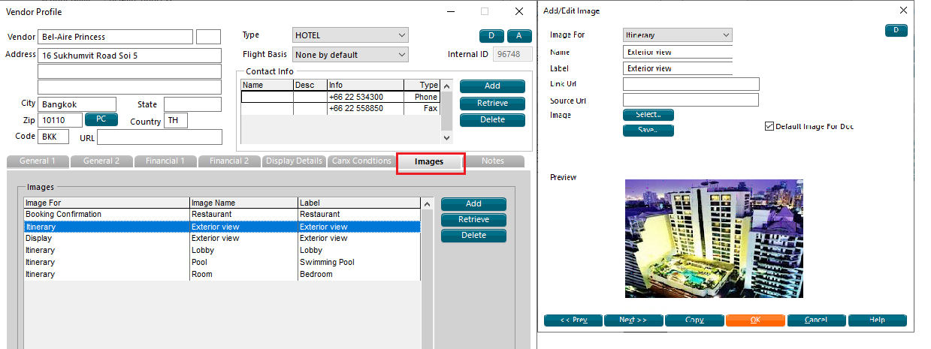The width and height of the screenshot is (931, 349).
Task: Click the Name field in Add/Edit Image
Action: tap(678, 53)
